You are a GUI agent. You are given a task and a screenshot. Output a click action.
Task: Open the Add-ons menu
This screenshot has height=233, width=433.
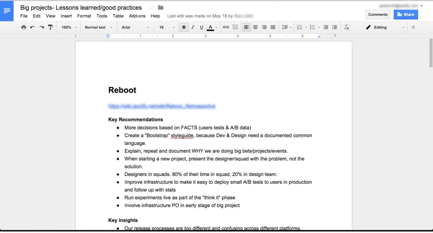[137, 16]
